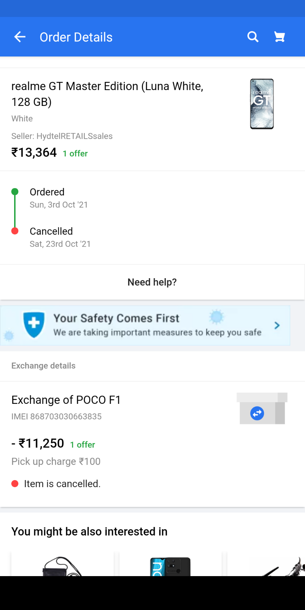
Task: Tap the exchange box swap icon
Action: click(x=257, y=413)
